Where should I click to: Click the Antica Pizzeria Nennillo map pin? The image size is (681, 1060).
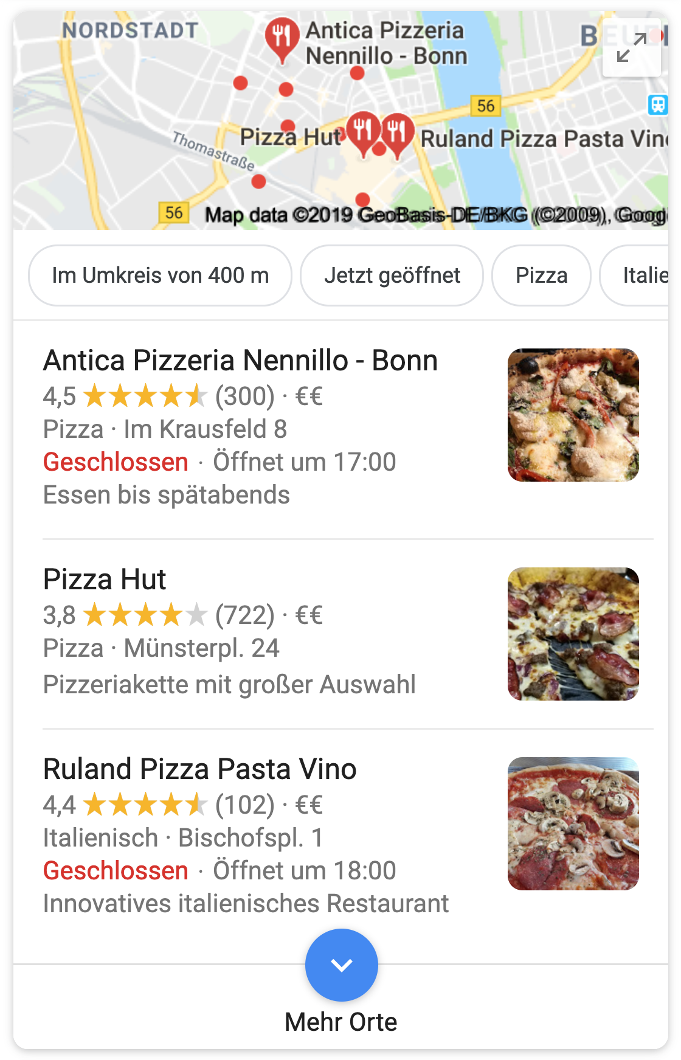click(x=282, y=38)
